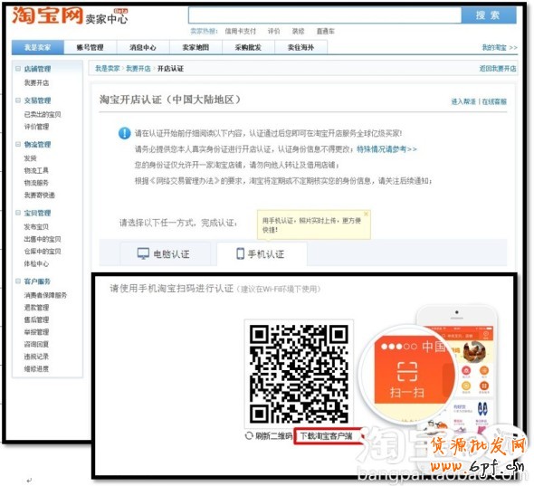The image size is (534, 486).
Task: Click the blue info exclamation icon
Action: 124,133
